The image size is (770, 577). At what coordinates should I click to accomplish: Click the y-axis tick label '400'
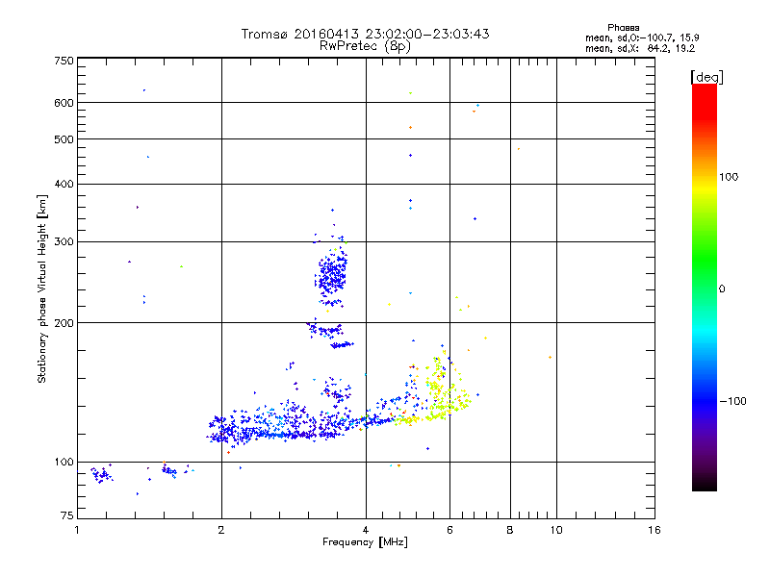(x=64, y=184)
